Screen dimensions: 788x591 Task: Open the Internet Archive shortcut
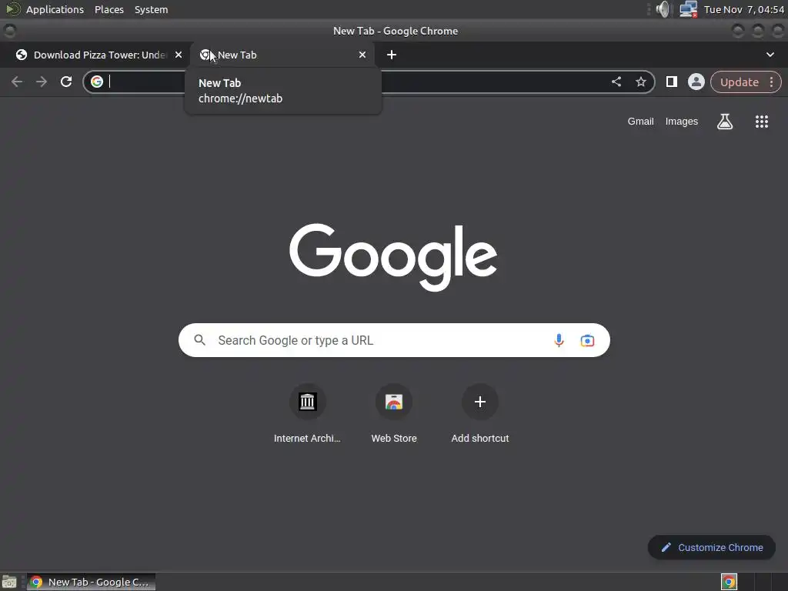(307, 415)
